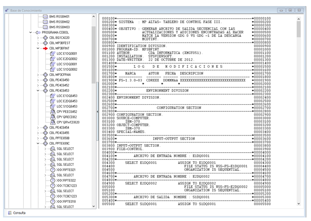311x221 pixels.
Task: Collapse the CBL PE4C6453 node
Action: point(38,91)
